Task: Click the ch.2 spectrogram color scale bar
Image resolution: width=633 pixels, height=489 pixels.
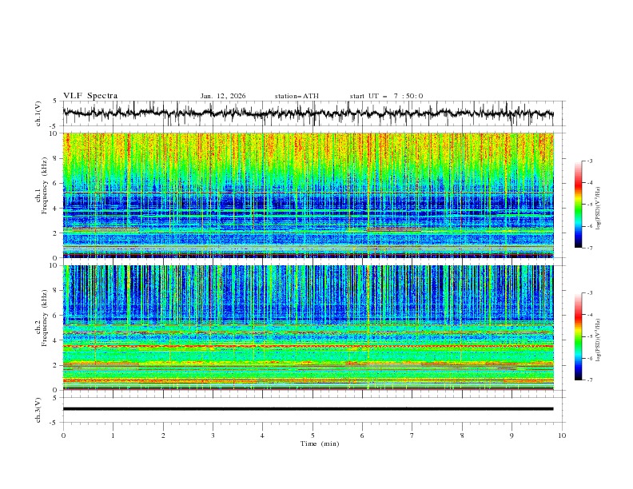Action: pos(579,336)
